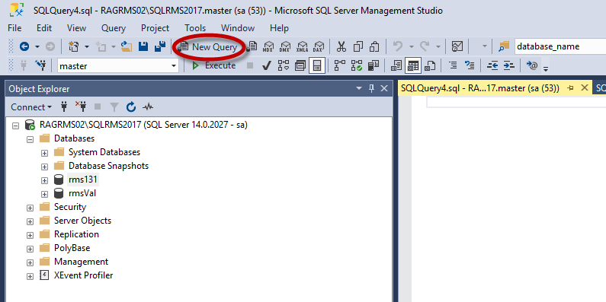This screenshot has height=302, width=606.
Task: Expand the rms131 database node
Action: (44, 180)
